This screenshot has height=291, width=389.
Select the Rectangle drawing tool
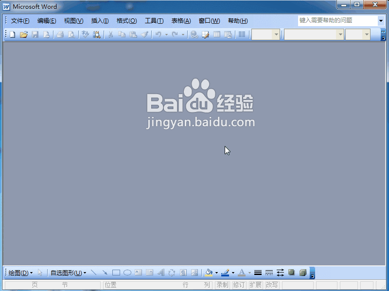click(116, 273)
